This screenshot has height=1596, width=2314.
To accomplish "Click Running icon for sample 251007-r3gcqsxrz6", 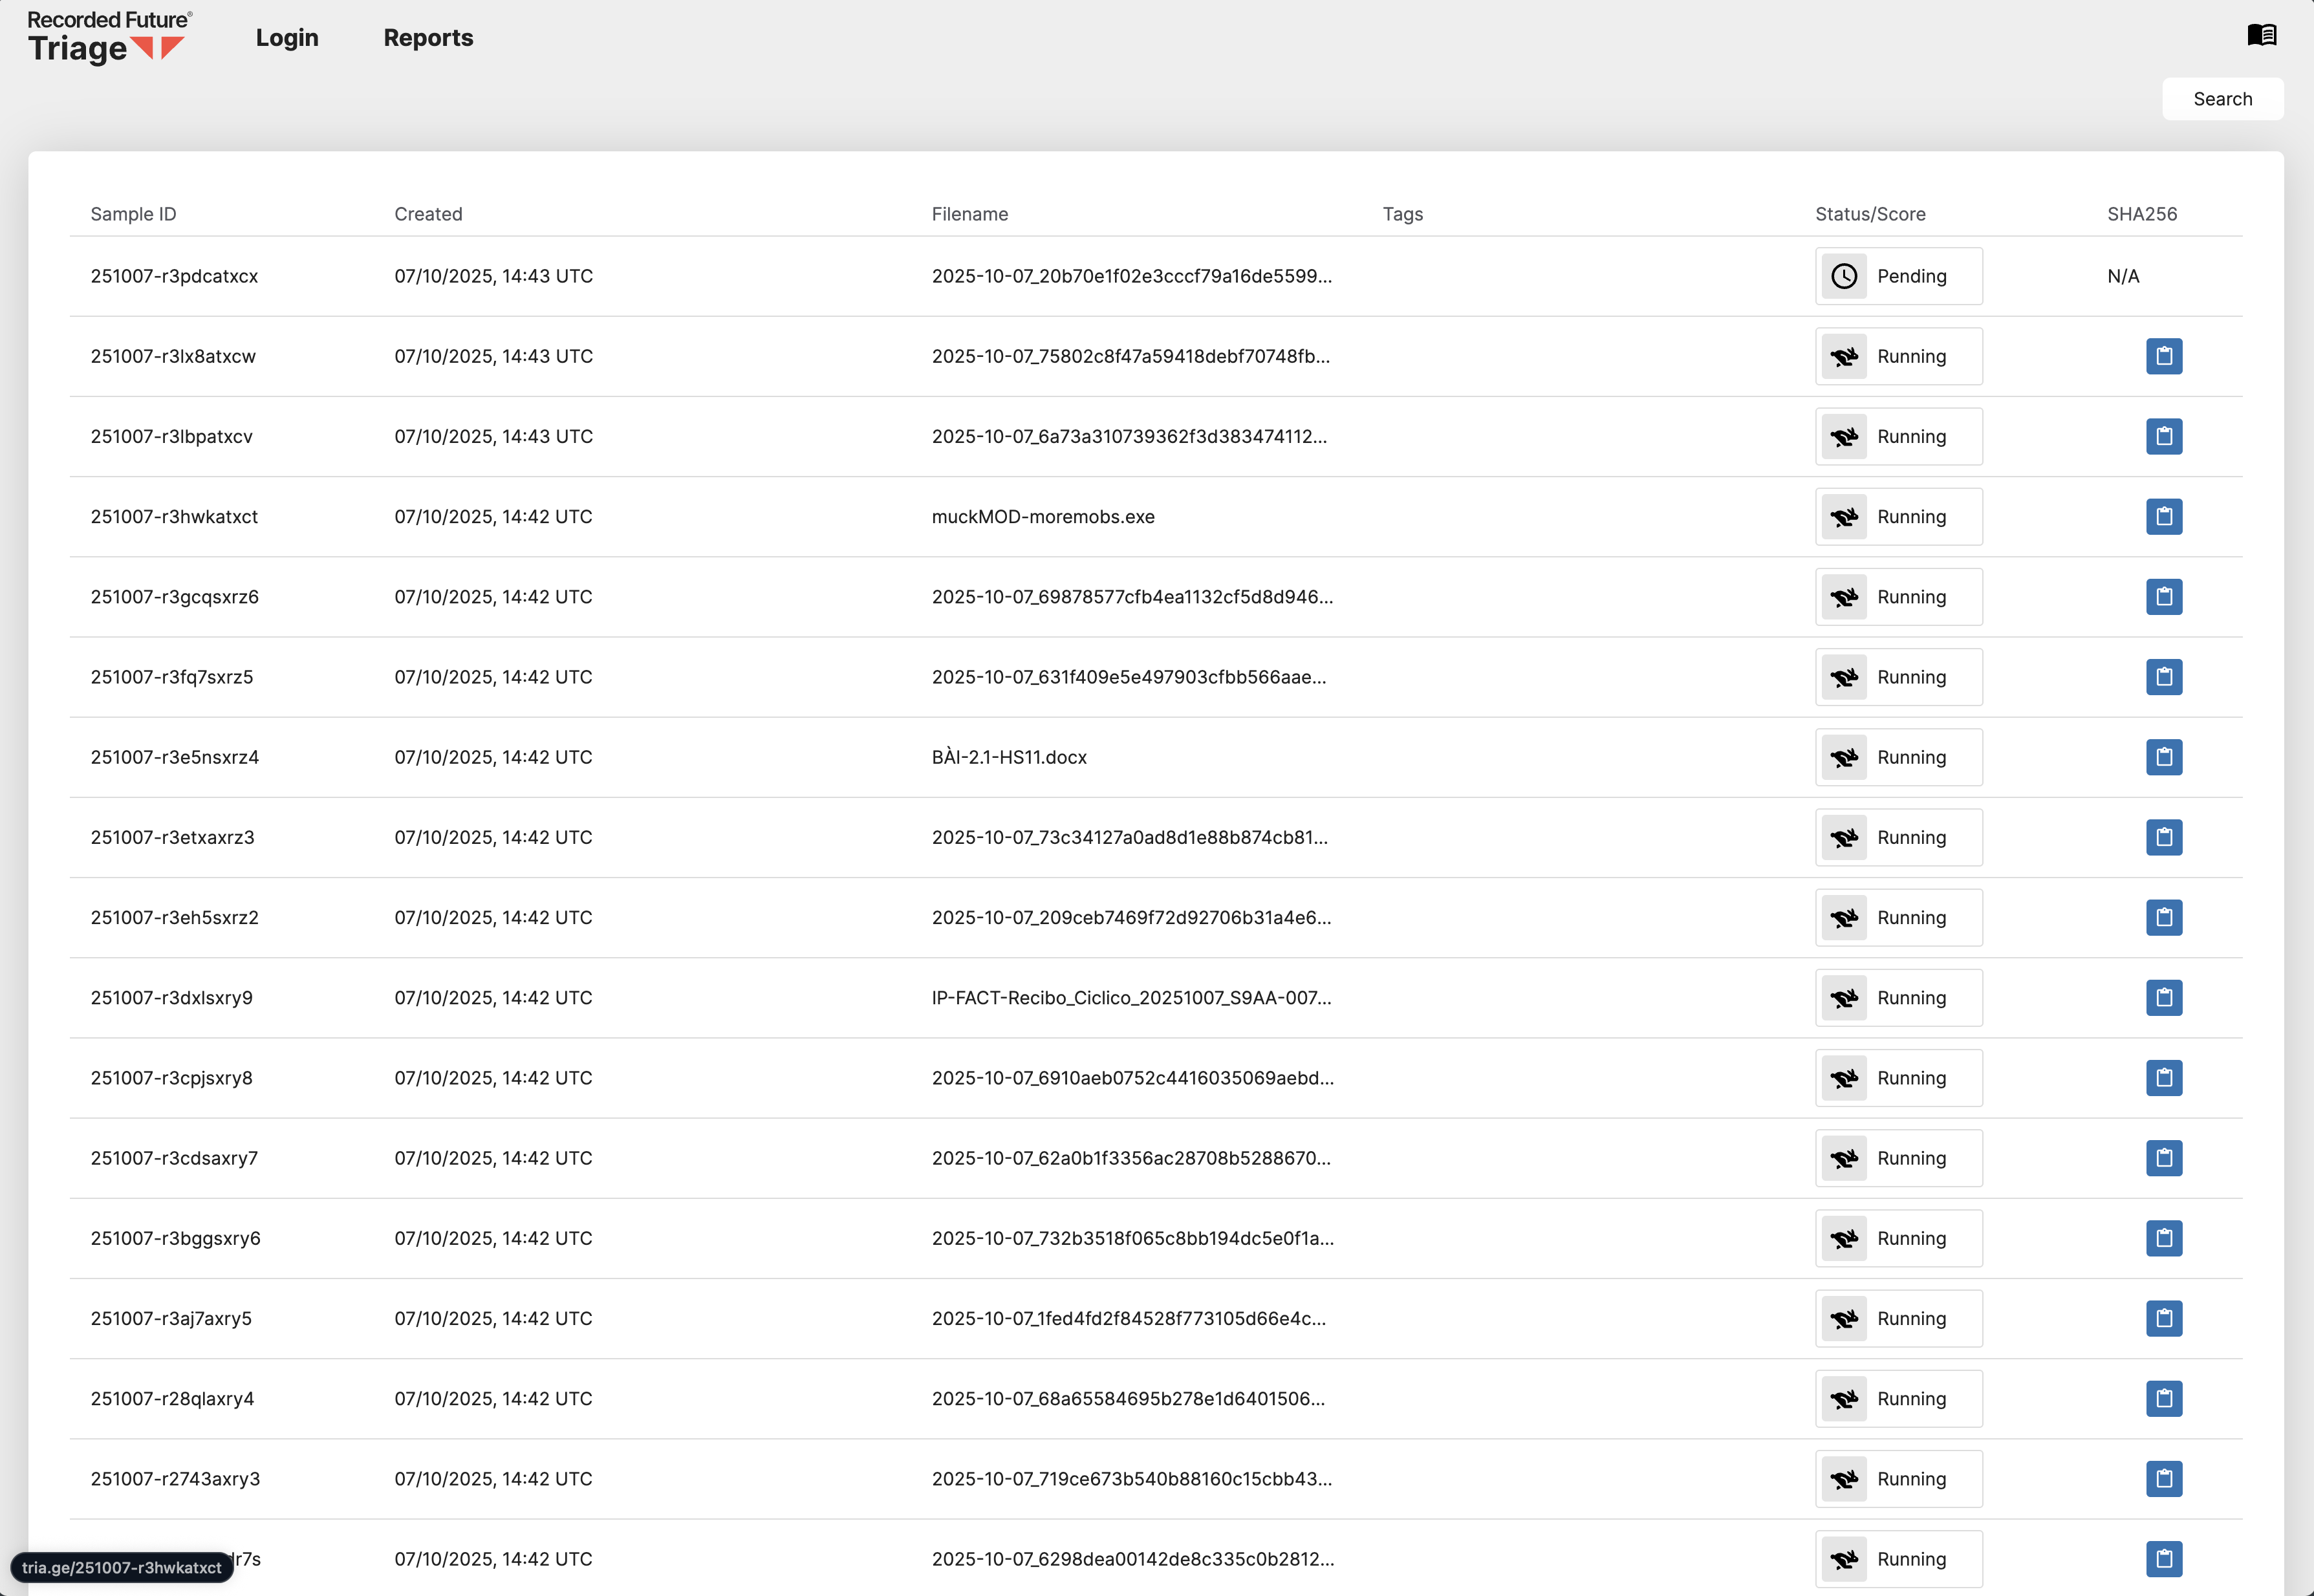I will point(1844,597).
